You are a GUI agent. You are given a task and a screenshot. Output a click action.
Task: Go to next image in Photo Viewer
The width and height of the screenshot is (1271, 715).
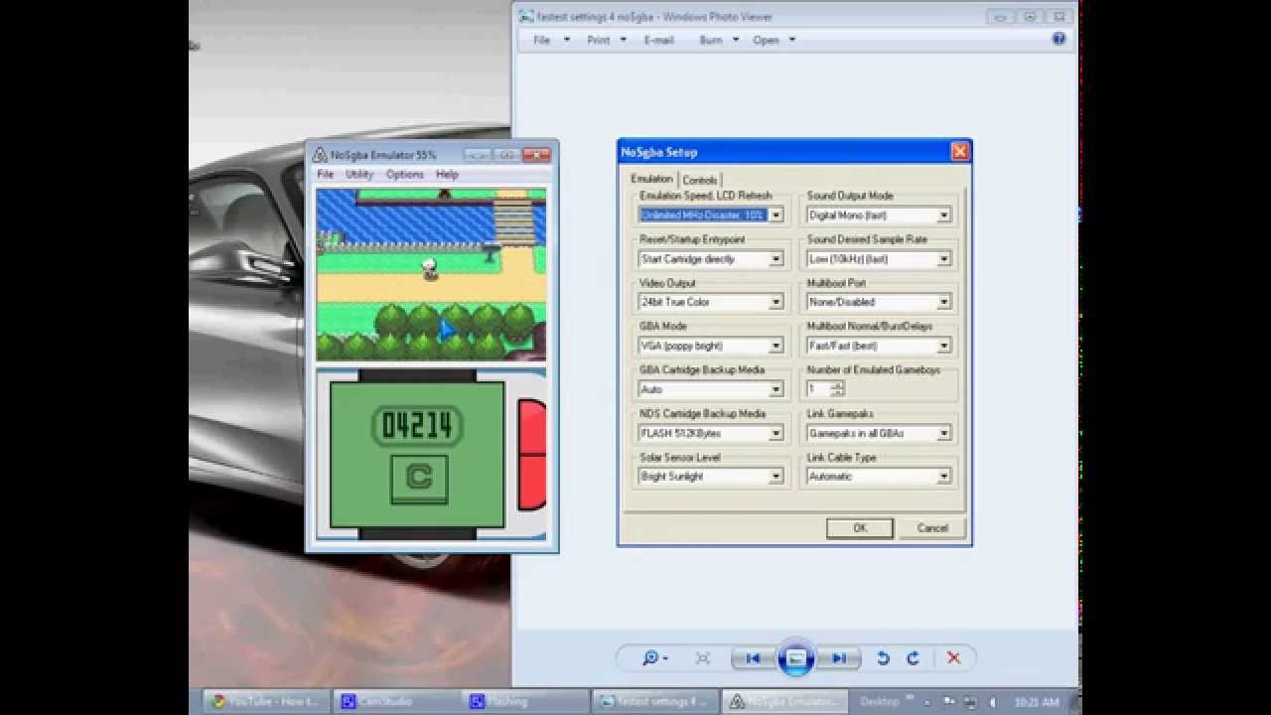pyautogui.click(x=839, y=657)
